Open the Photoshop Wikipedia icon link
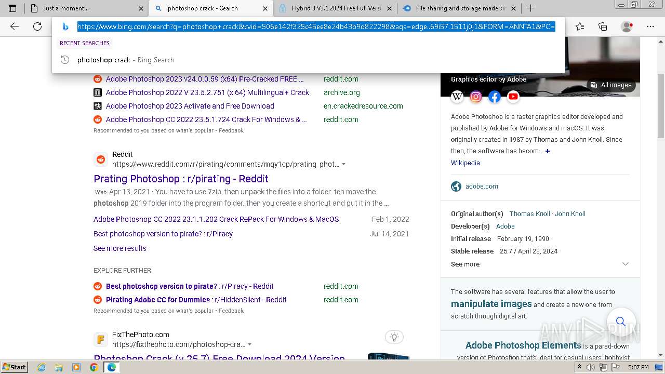This screenshot has height=374, width=665. click(x=457, y=97)
